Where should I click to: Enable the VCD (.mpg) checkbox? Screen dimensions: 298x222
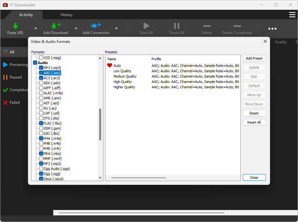pyautogui.click(x=41, y=58)
